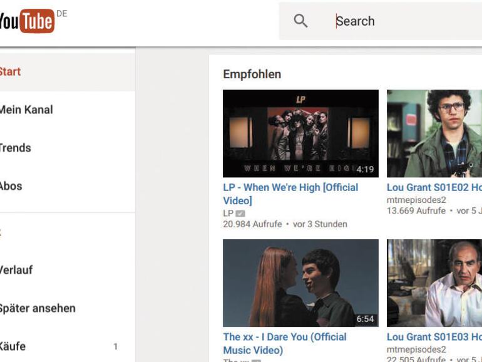Open the LP channel name link
Image resolution: width=482 pixels, height=362 pixels.
point(228,213)
